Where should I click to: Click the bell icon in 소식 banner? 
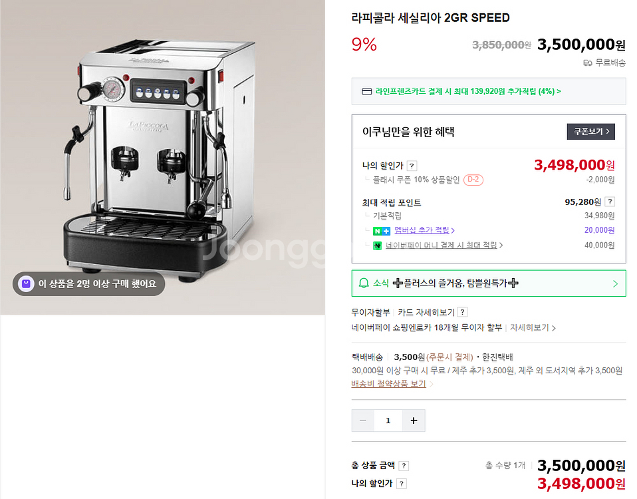coord(364,283)
